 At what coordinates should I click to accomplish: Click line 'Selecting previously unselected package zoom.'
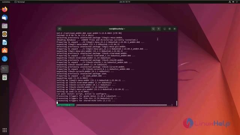pos(82,73)
